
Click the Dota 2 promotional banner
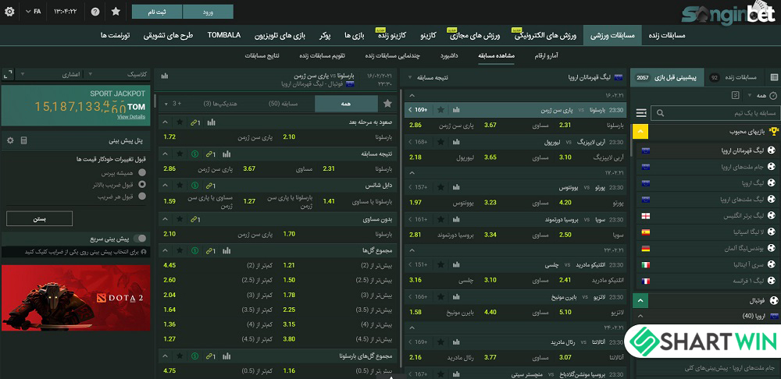point(76,297)
